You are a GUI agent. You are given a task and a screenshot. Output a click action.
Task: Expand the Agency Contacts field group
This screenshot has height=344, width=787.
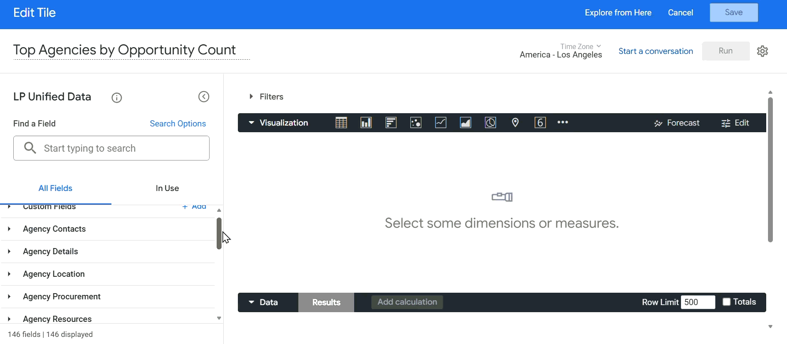point(108,229)
